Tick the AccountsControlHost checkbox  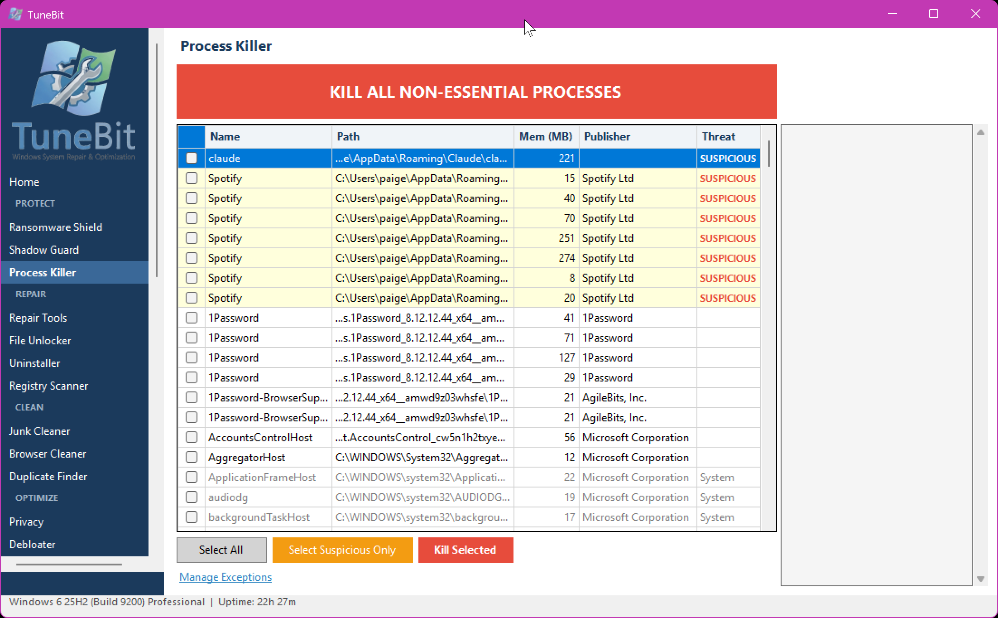tap(192, 437)
